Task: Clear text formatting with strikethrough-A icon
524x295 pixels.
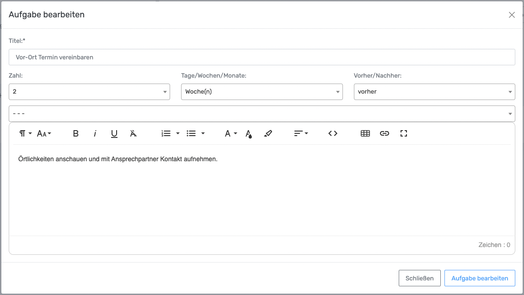Action: (133, 133)
